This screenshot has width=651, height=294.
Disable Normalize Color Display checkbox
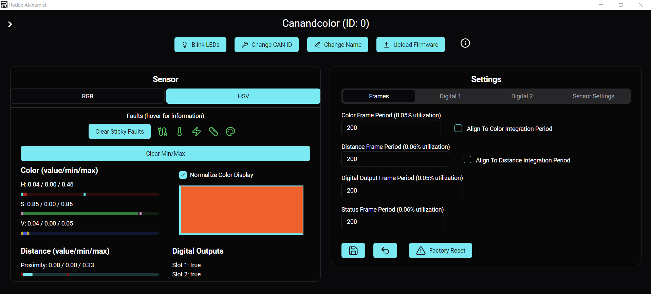(183, 175)
